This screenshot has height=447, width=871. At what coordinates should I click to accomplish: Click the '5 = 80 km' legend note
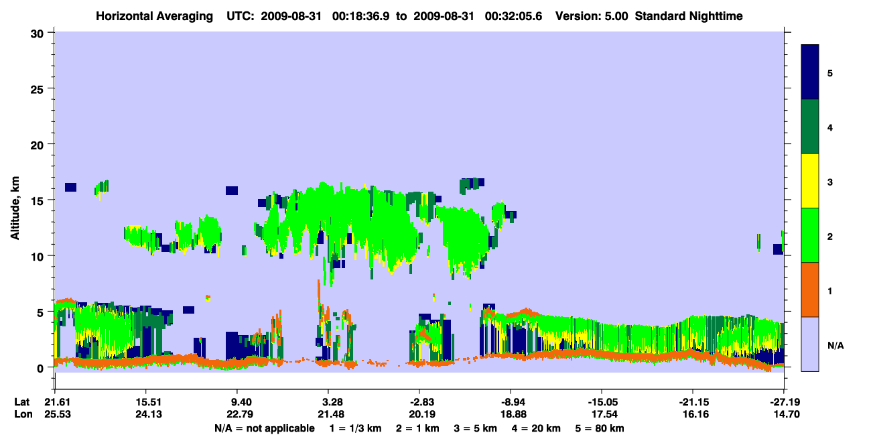tap(599, 428)
